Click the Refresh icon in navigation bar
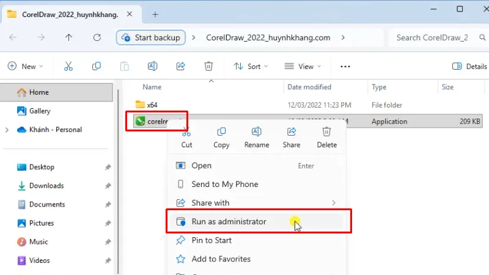This screenshot has height=275, width=489. 97,37
